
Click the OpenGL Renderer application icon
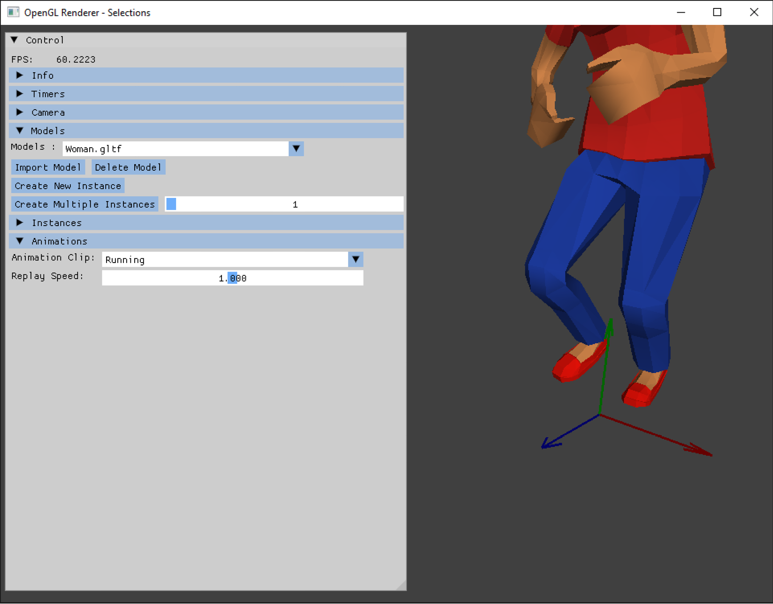point(13,13)
